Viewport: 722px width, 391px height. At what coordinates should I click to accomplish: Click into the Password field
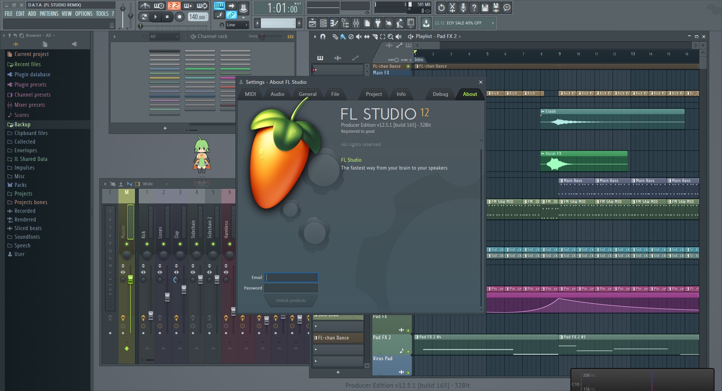291,288
